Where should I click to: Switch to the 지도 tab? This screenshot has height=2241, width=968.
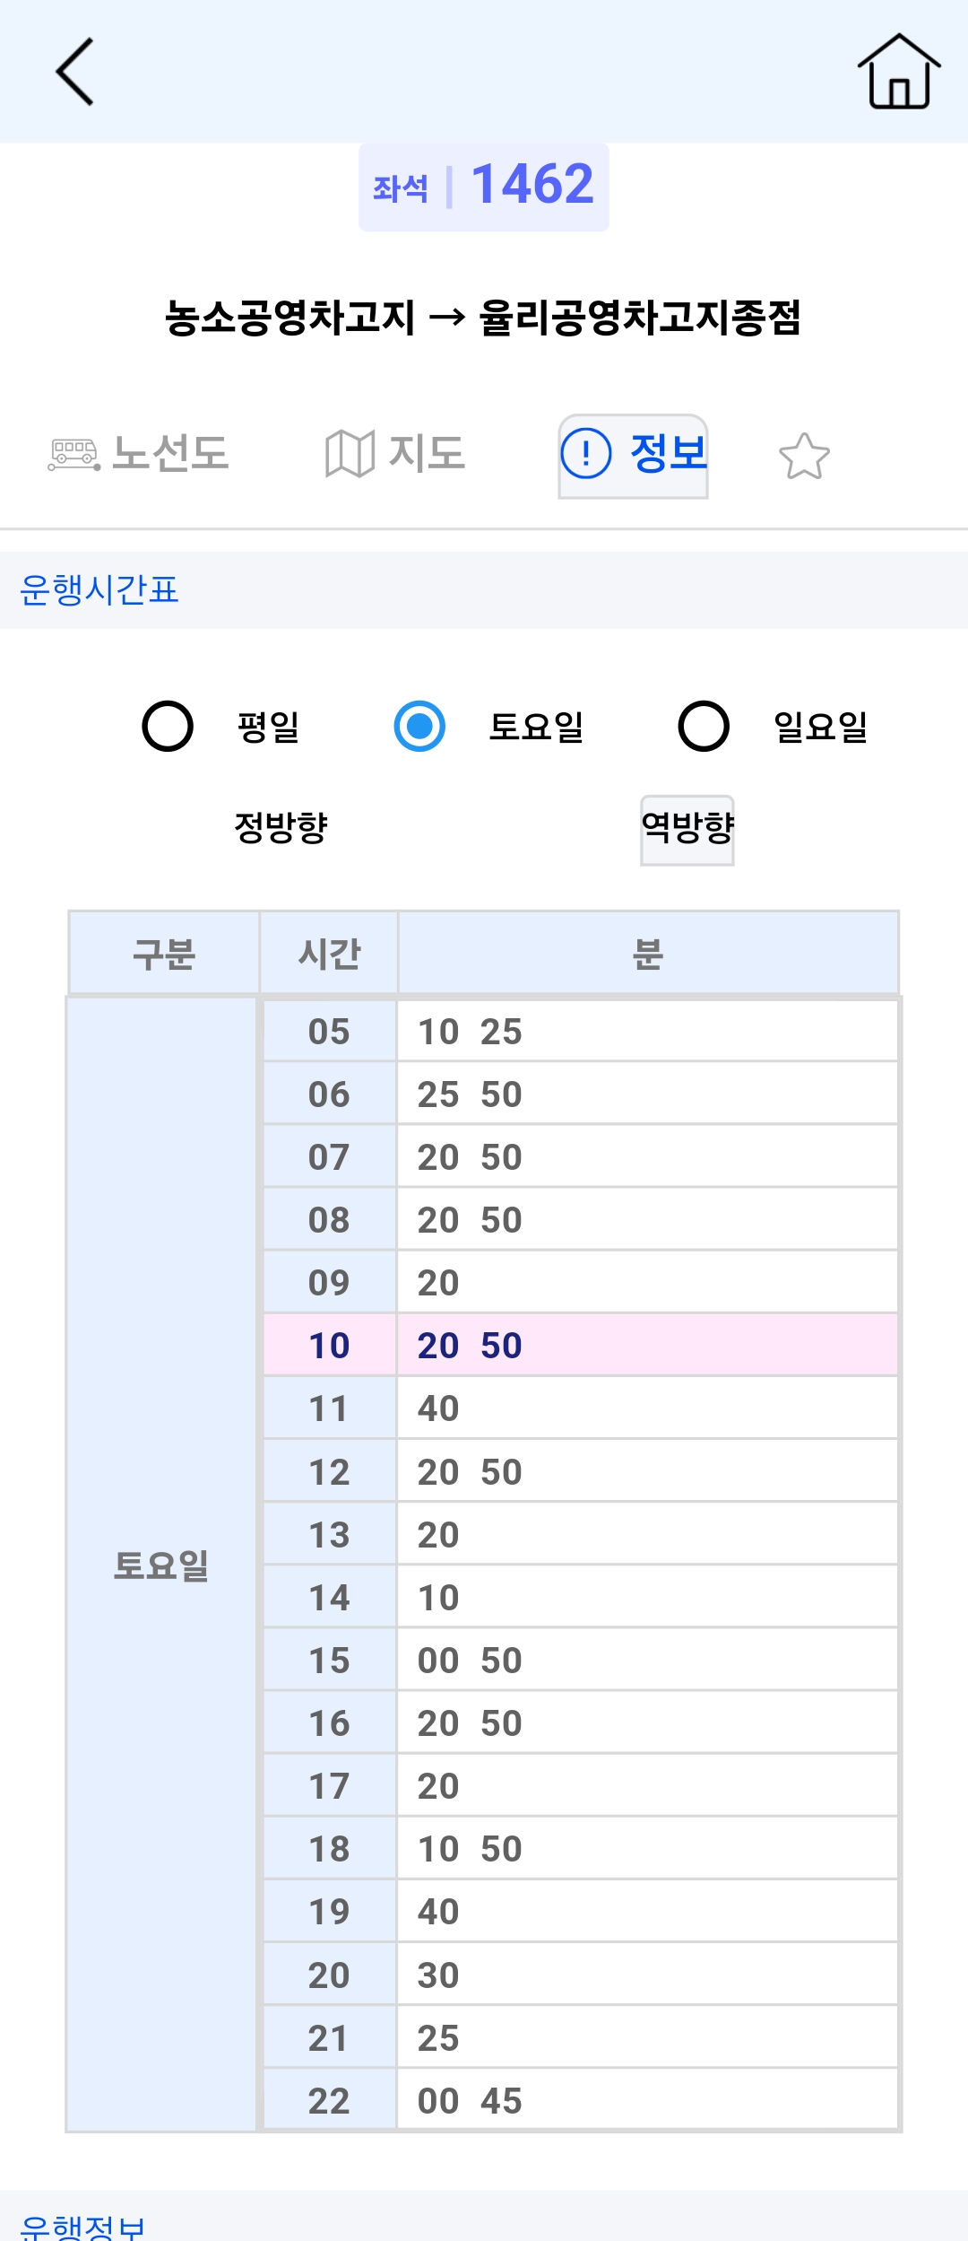point(395,454)
